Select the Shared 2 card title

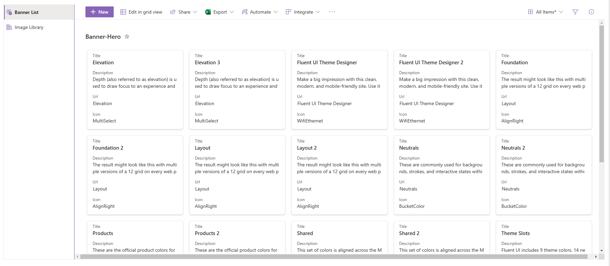pos(409,233)
